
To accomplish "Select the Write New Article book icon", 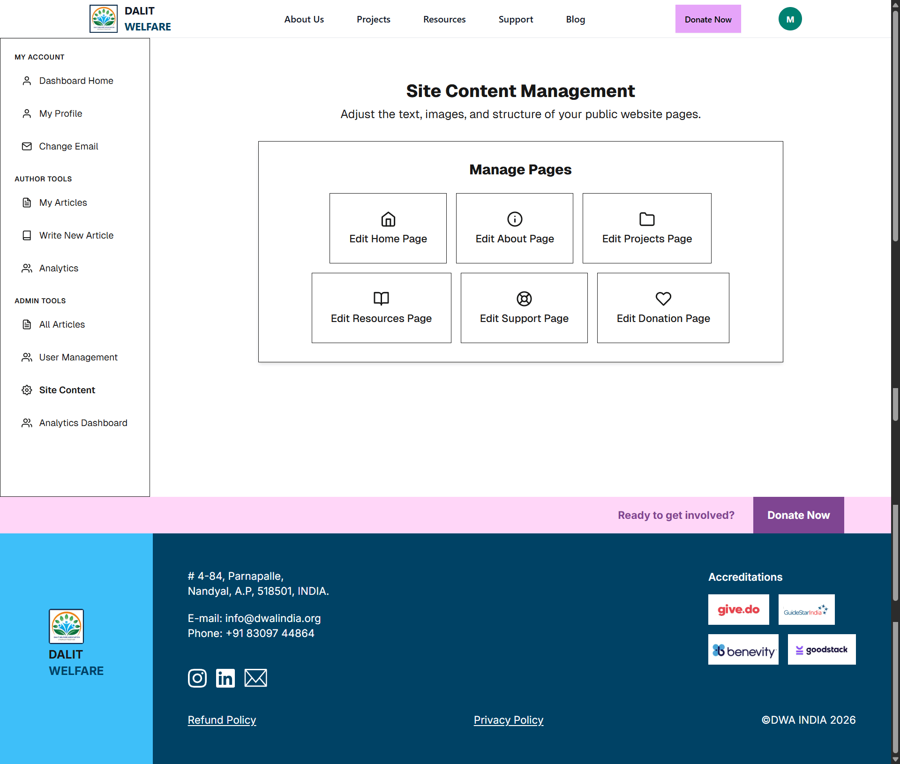I will point(27,235).
